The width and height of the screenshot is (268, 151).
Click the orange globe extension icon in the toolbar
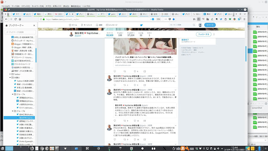pos(234,19)
